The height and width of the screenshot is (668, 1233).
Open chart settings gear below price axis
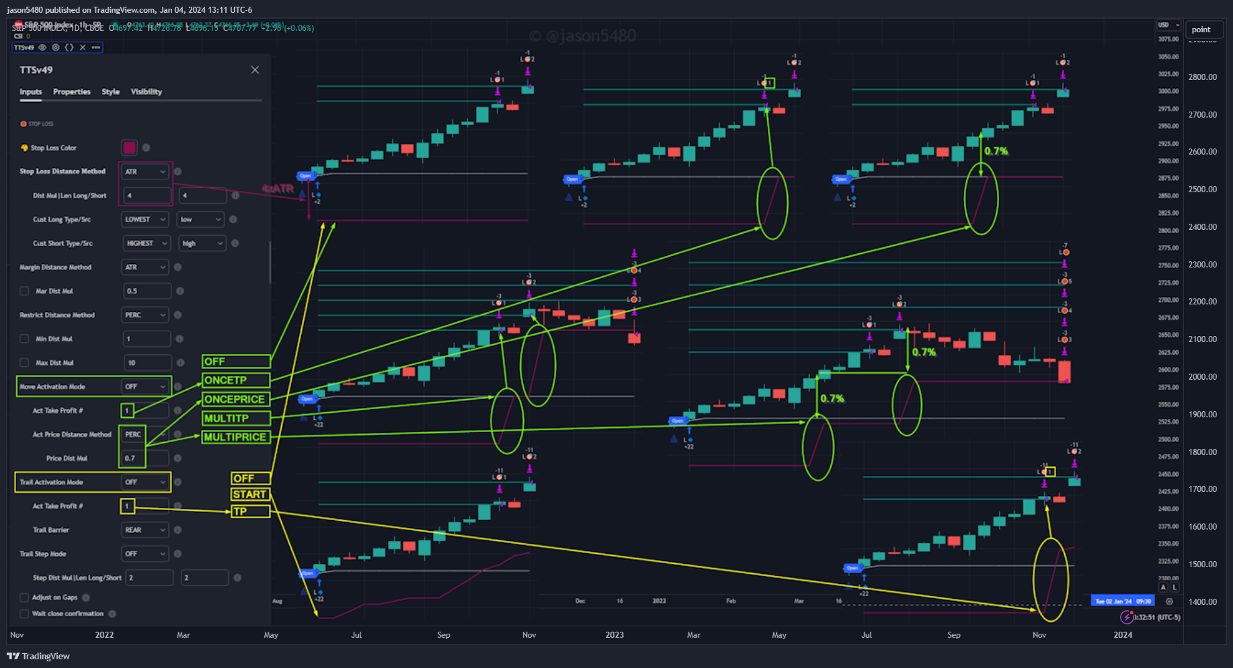[x=1169, y=601]
